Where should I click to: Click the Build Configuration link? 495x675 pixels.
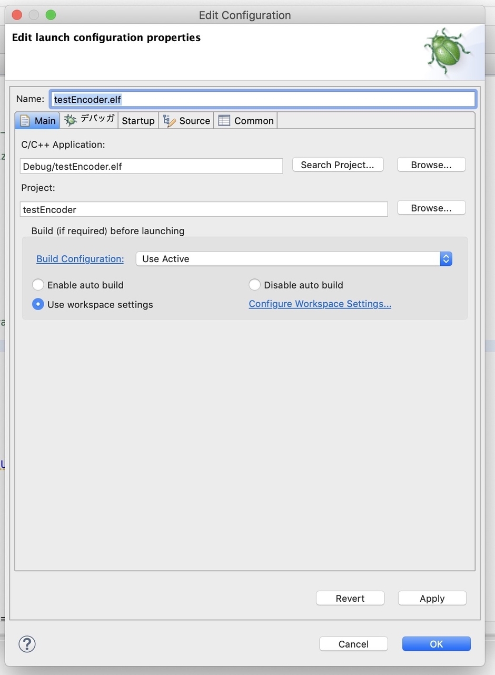point(80,259)
